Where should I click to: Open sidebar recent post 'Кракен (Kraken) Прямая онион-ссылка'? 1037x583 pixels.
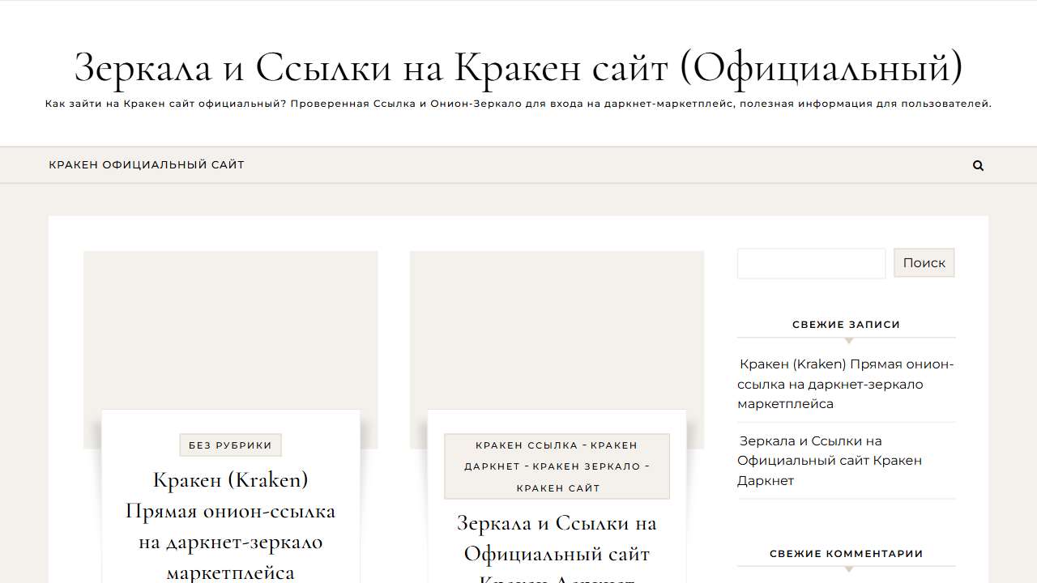pyautogui.click(x=846, y=384)
